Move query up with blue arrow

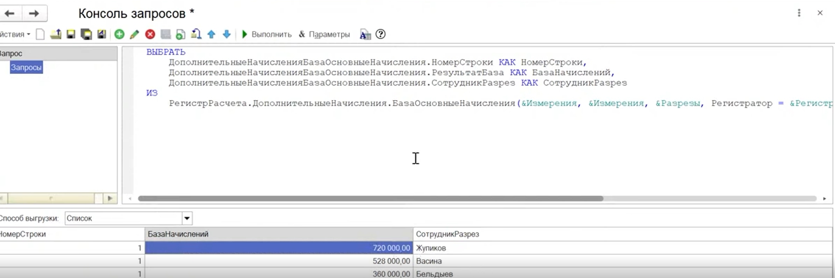pyautogui.click(x=211, y=34)
